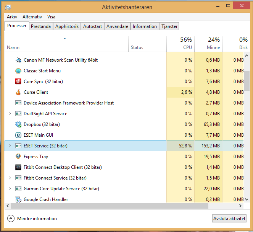Click the Google Crash Handler icon
The height and width of the screenshot is (232, 253).
point(18,199)
